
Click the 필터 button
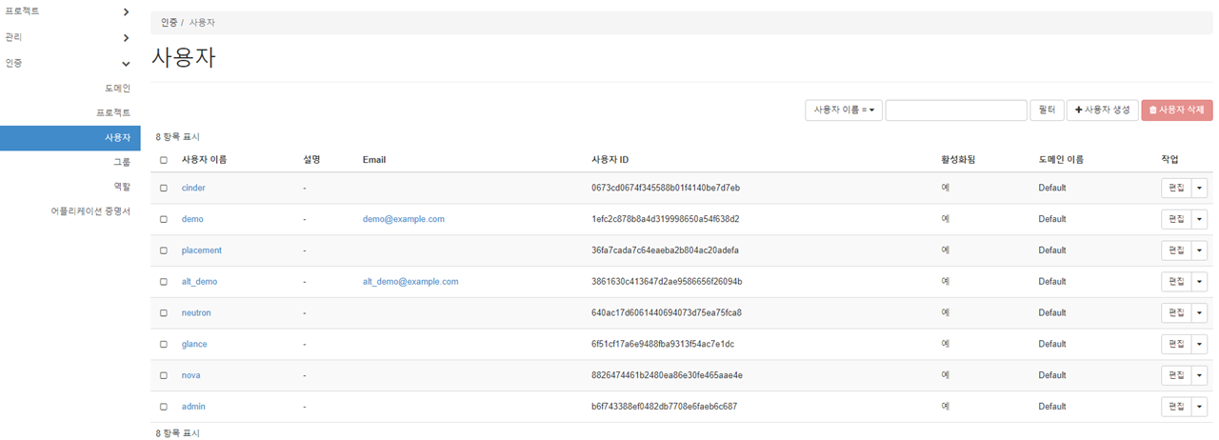click(x=1046, y=110)
